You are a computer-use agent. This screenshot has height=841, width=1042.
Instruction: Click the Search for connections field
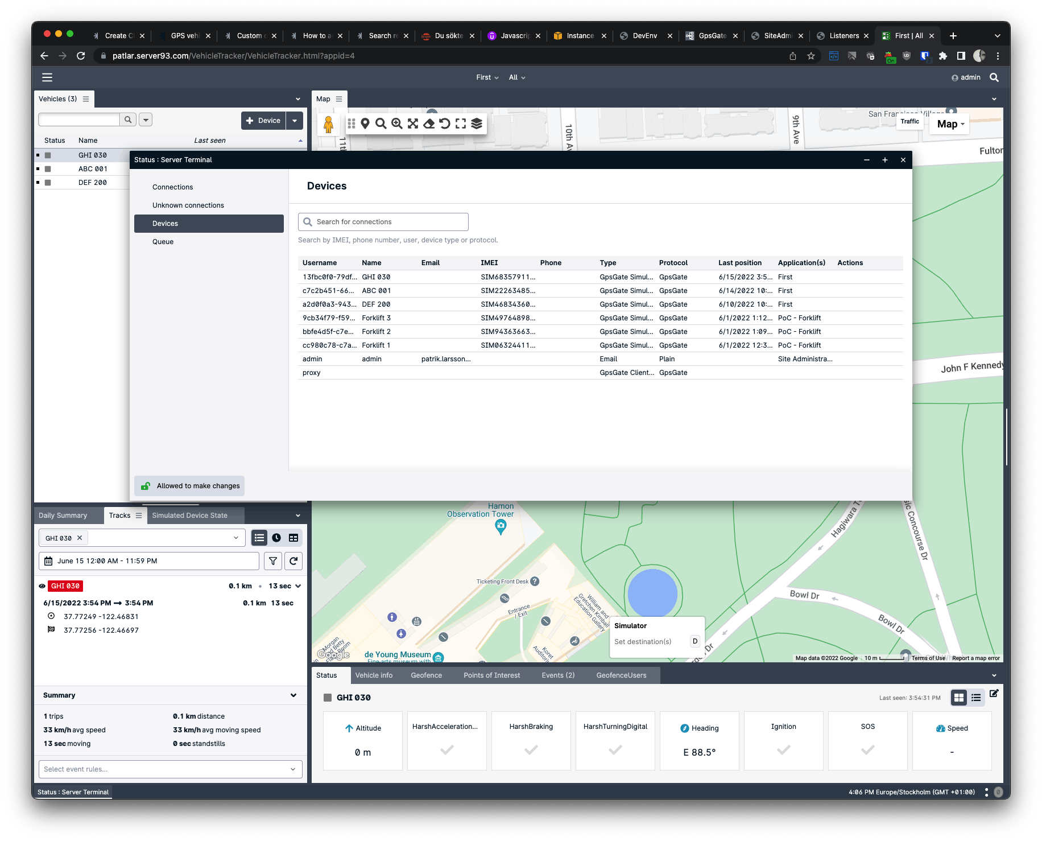coord(383,222)
